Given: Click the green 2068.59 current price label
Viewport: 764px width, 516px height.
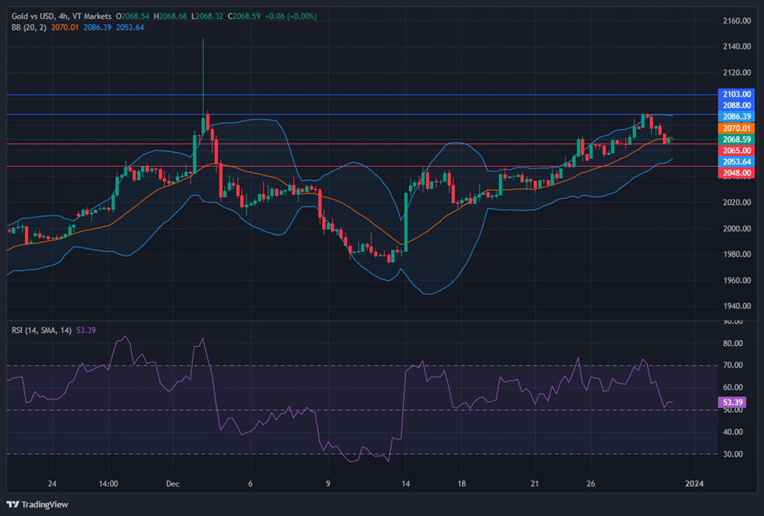Looking at the screenshot, I should point(735,139).
